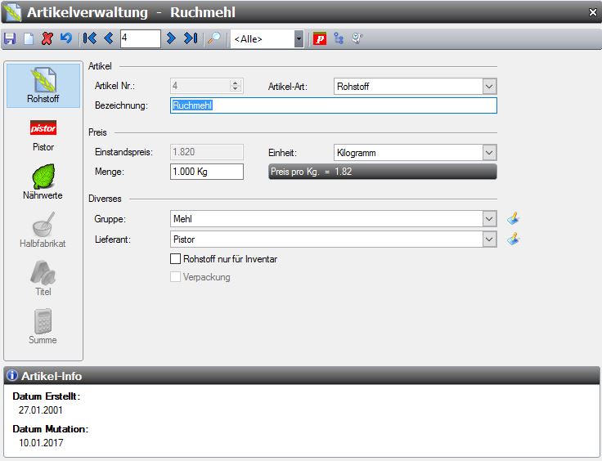602x461 pixels.
Task: Click the Save diskette icon in toolbar
Action: coord(10,38)
